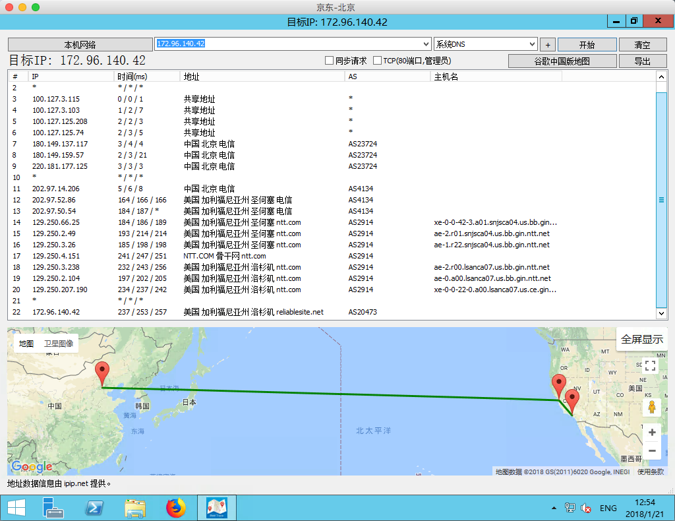Image resolution: width=675 pixels, height=521 pixels.
Task: Sort by 地址 column header
Action: pyautogui.click(x=262, y=77)
